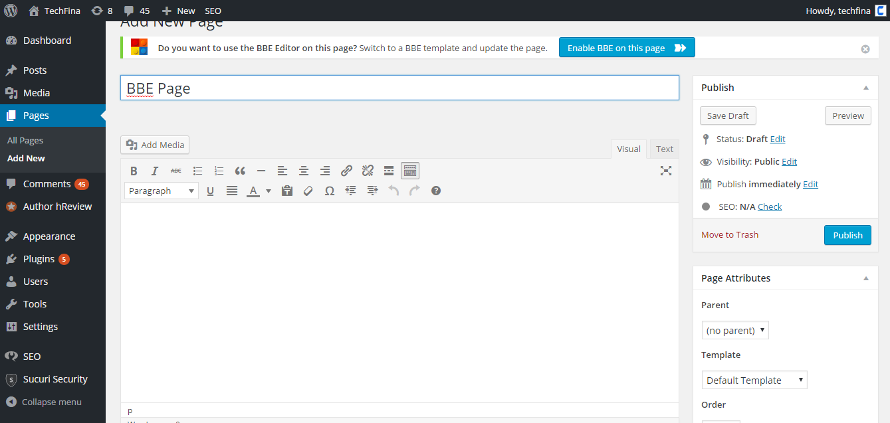Viewport: 890px width, 423px height.
Task: Click the page title input field
Action: coord(399,88)
